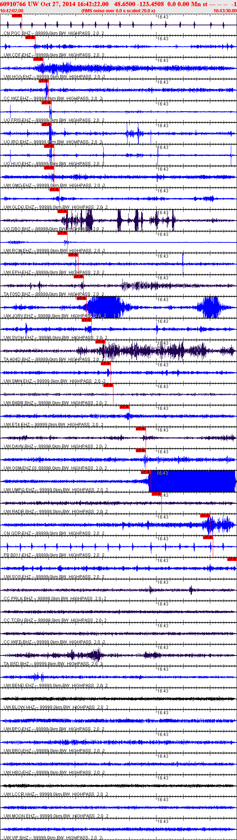Click red pick marker on PB.B011 trace
The width and height of the screenshot is (237, 840).
coord(208,537)
